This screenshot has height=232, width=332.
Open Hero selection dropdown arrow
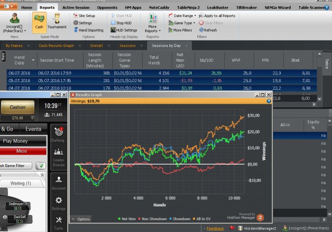[25, 31]
